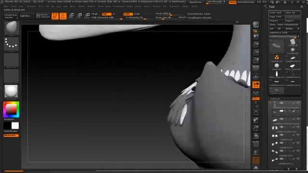
Task: Set canvas to Actual size
Action: tap(256, 52)
